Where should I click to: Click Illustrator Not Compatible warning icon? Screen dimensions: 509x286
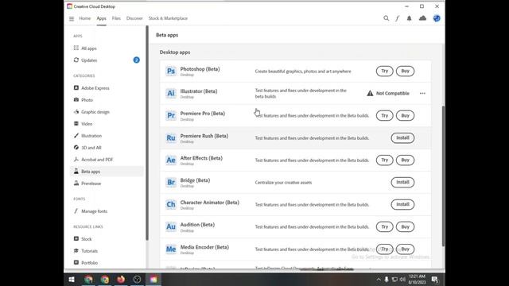pyautogui.click(x=370, y=94)
